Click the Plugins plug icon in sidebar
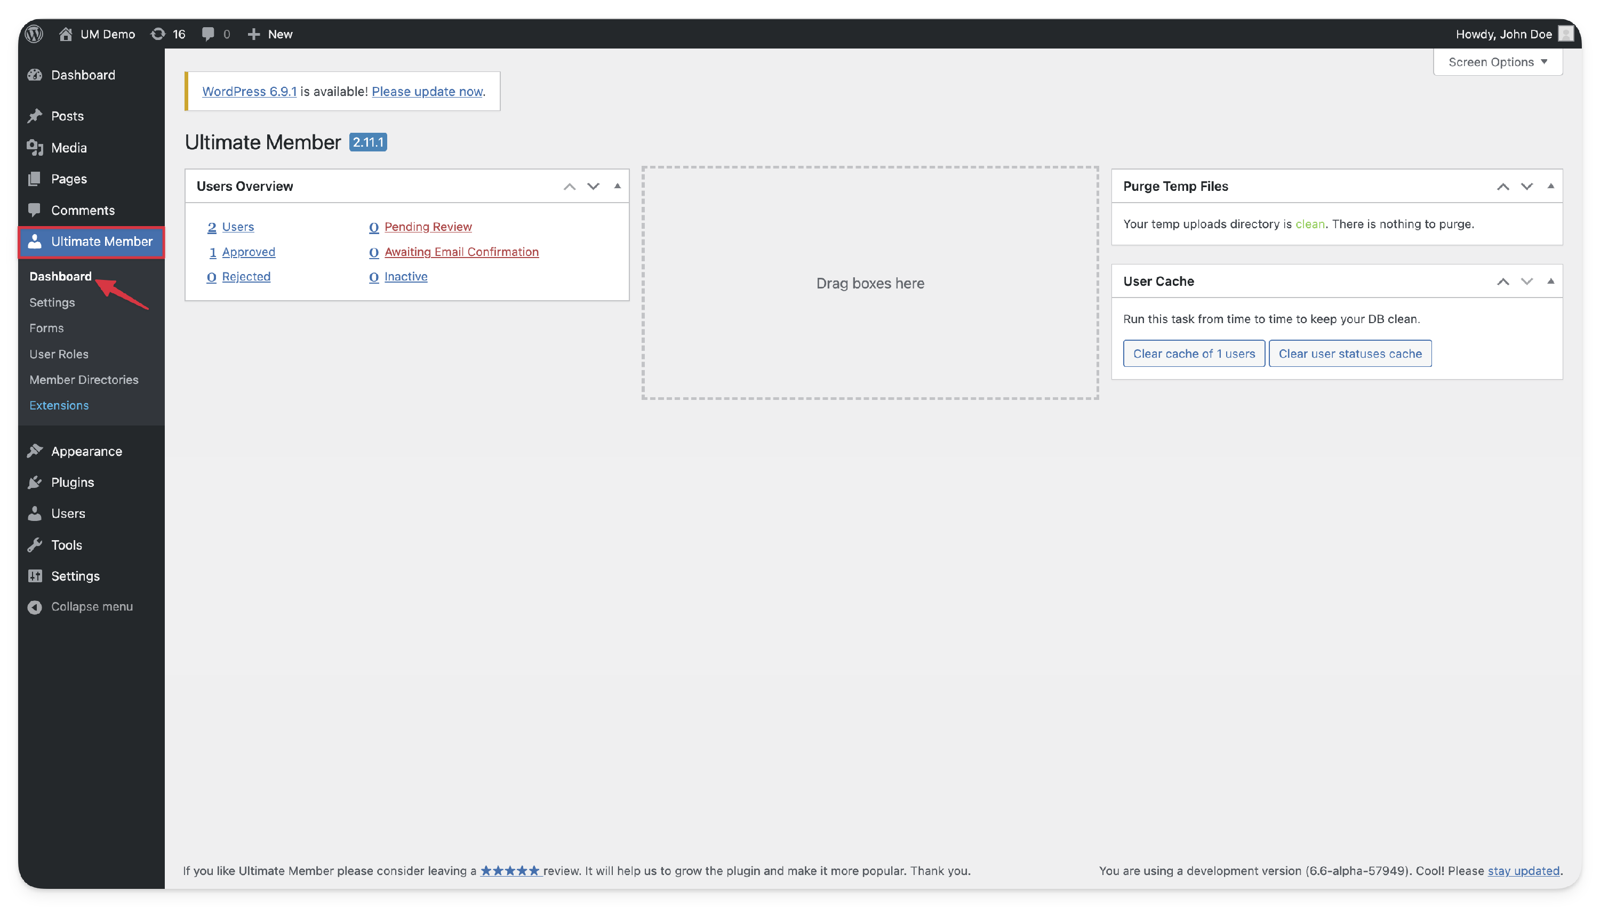1600x907 pixels. (x=35, y=482)
